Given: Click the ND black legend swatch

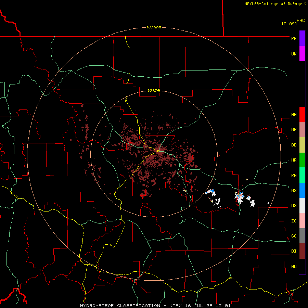Looking at the screenshot, I should click(x=302, y=266).
